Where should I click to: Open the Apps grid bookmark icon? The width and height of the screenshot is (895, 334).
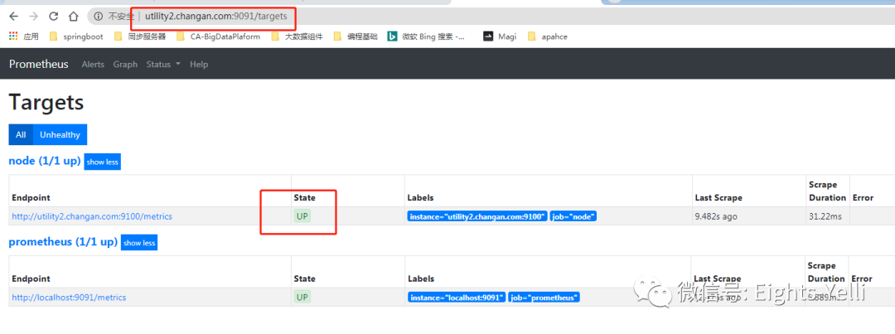13,36
